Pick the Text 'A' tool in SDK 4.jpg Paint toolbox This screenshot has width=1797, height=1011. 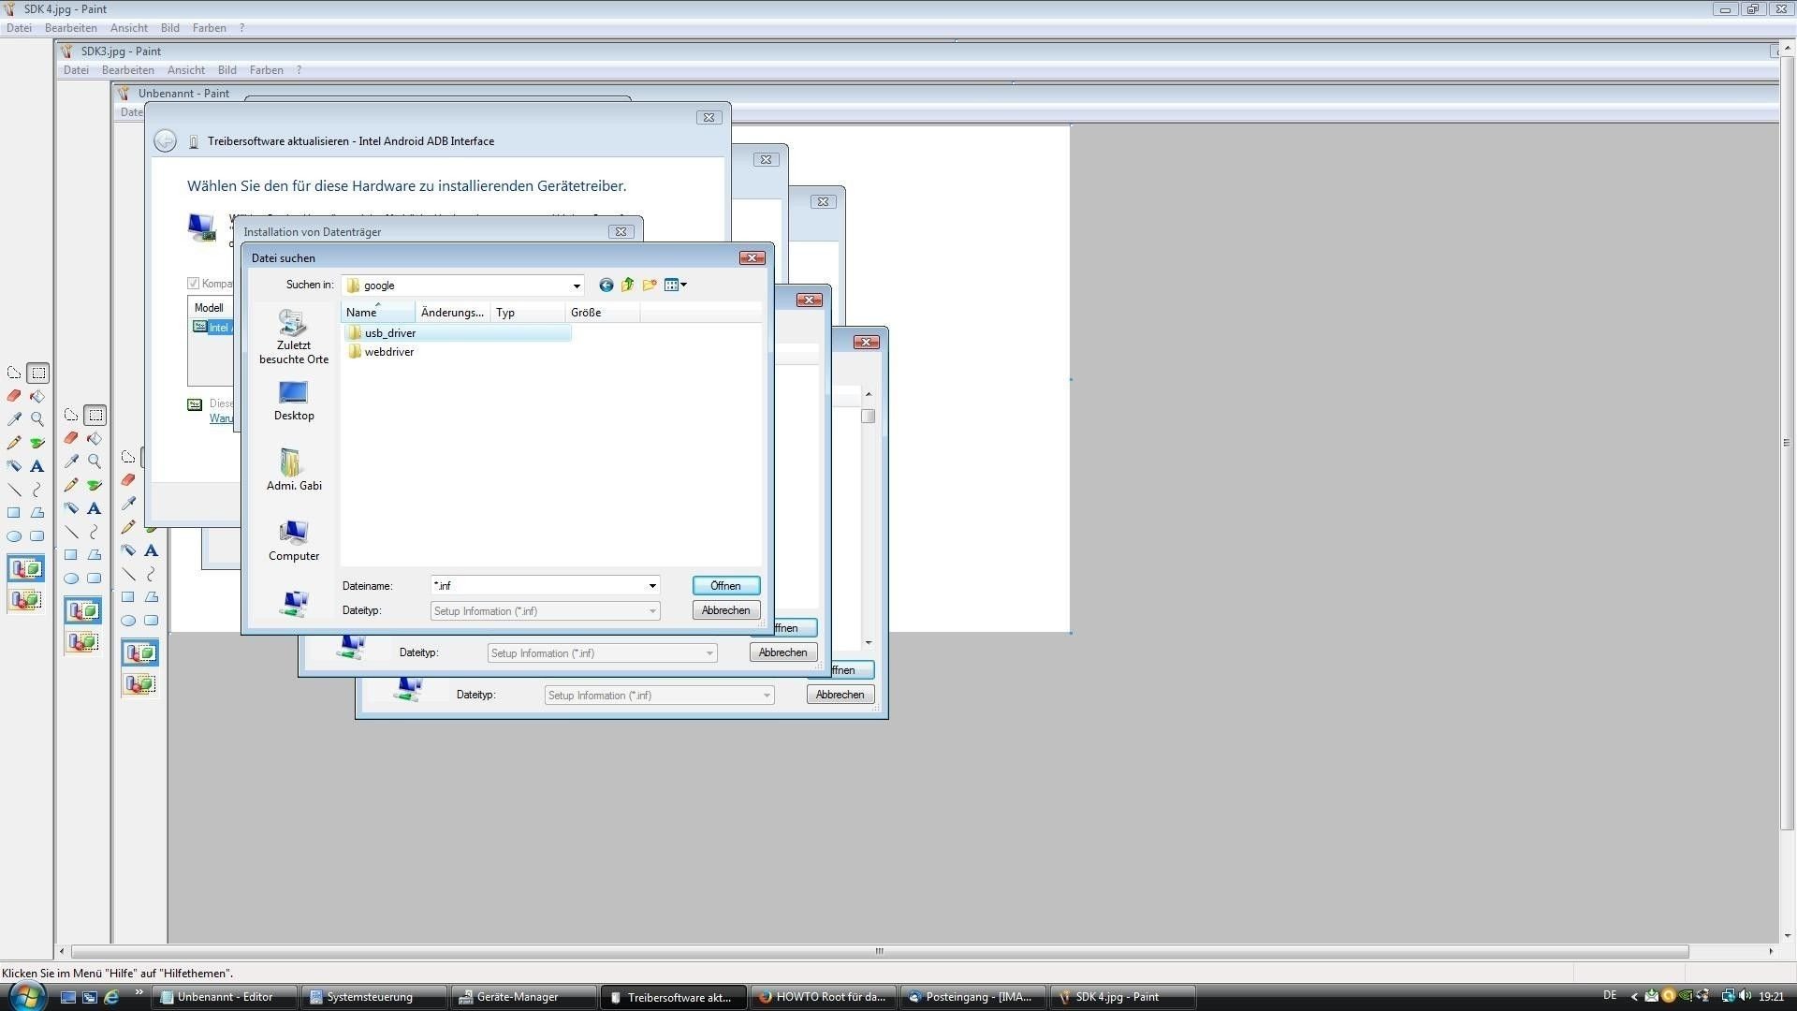click(37, 466)
